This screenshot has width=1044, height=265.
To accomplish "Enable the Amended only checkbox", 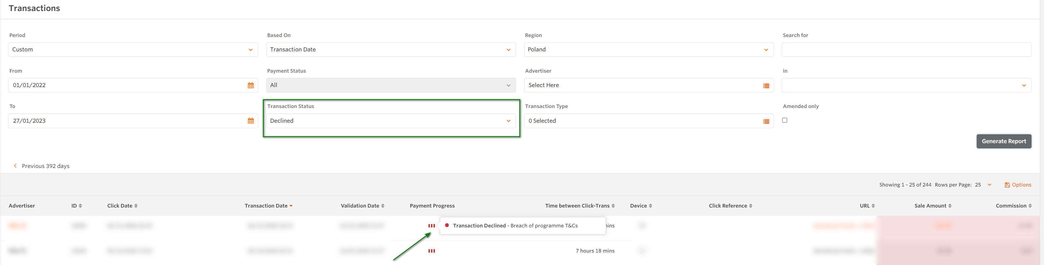I will point(785,120).
